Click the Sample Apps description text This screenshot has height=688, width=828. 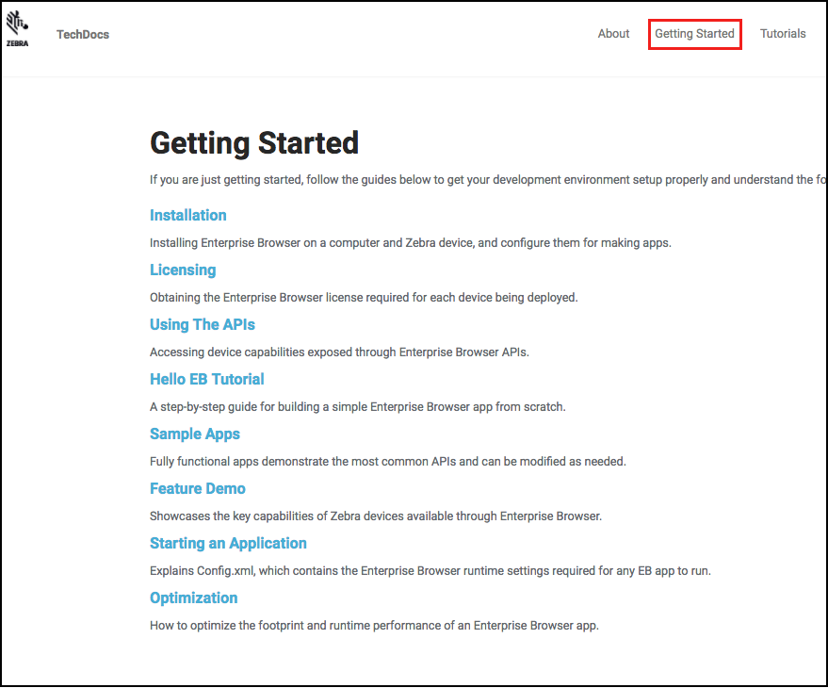pos(387,461)
